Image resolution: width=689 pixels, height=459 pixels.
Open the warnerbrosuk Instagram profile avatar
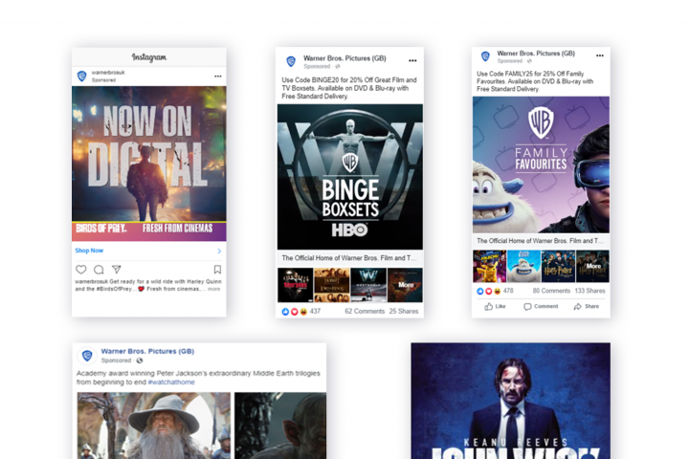coord(81,76)
